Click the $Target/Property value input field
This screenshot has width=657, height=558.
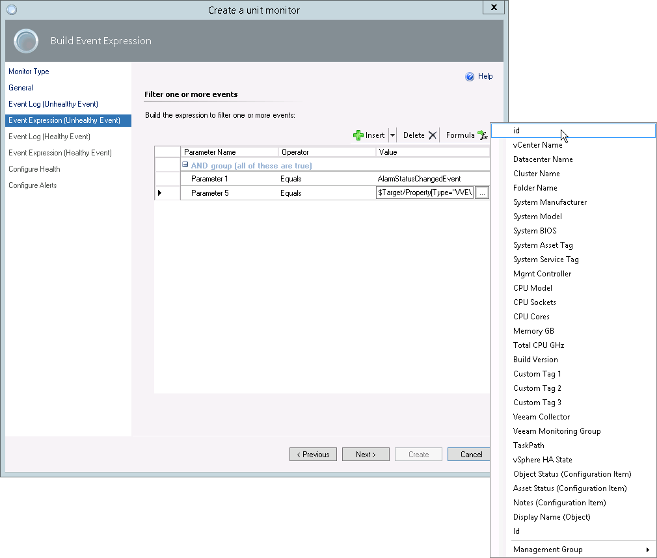coord(425,193)
